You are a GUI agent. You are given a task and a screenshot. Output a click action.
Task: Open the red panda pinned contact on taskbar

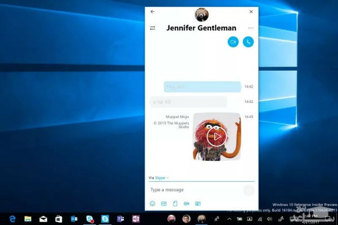coord(202,219)
